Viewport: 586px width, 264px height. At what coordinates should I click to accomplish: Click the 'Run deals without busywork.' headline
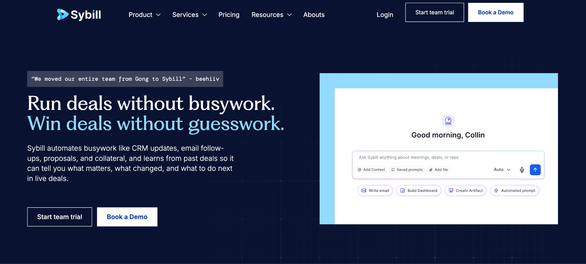(151, 103)
